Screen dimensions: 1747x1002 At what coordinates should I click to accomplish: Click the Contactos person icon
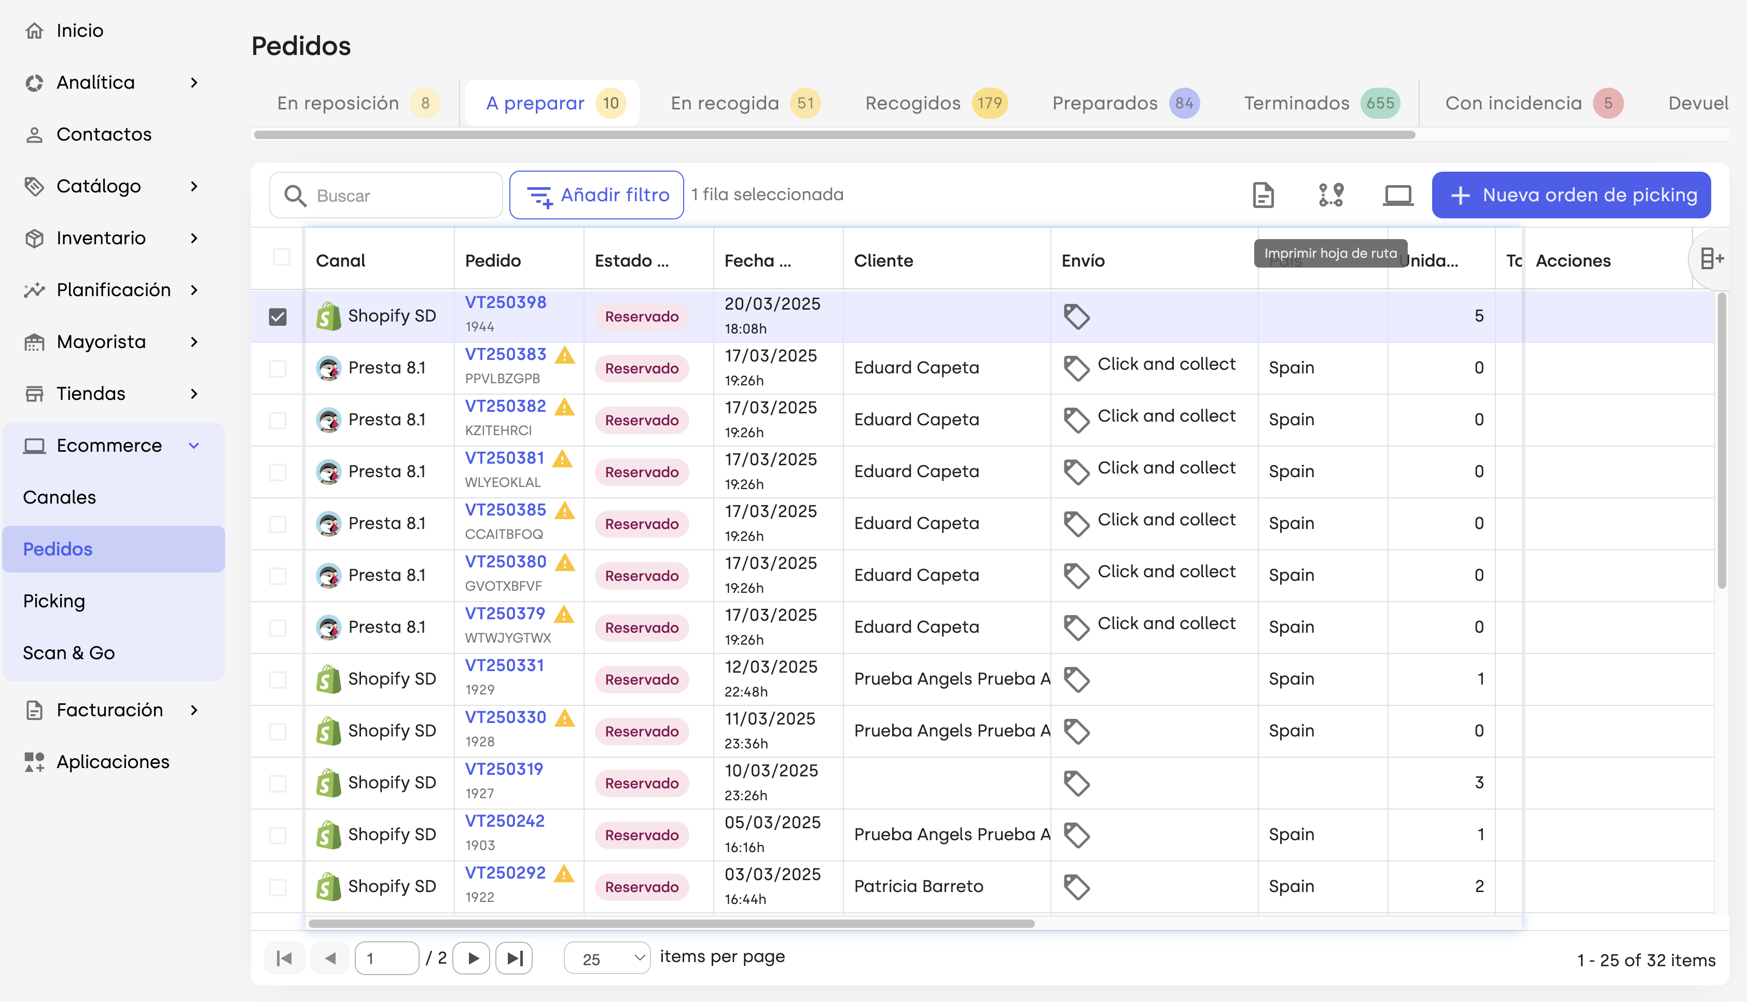(34, 134)
